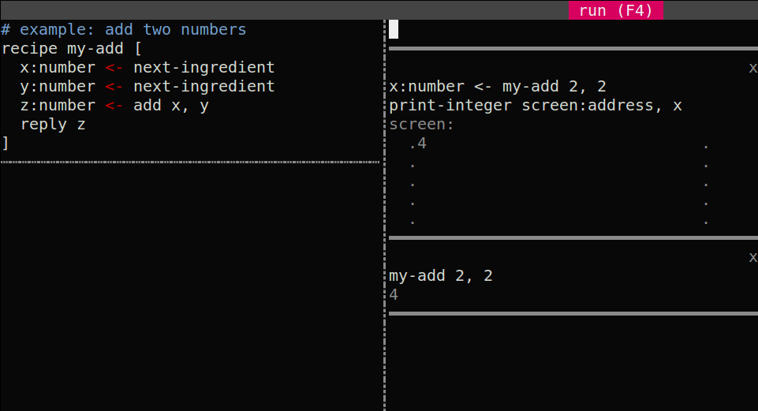Click the 'screen:' label

[x=421, y=125]
